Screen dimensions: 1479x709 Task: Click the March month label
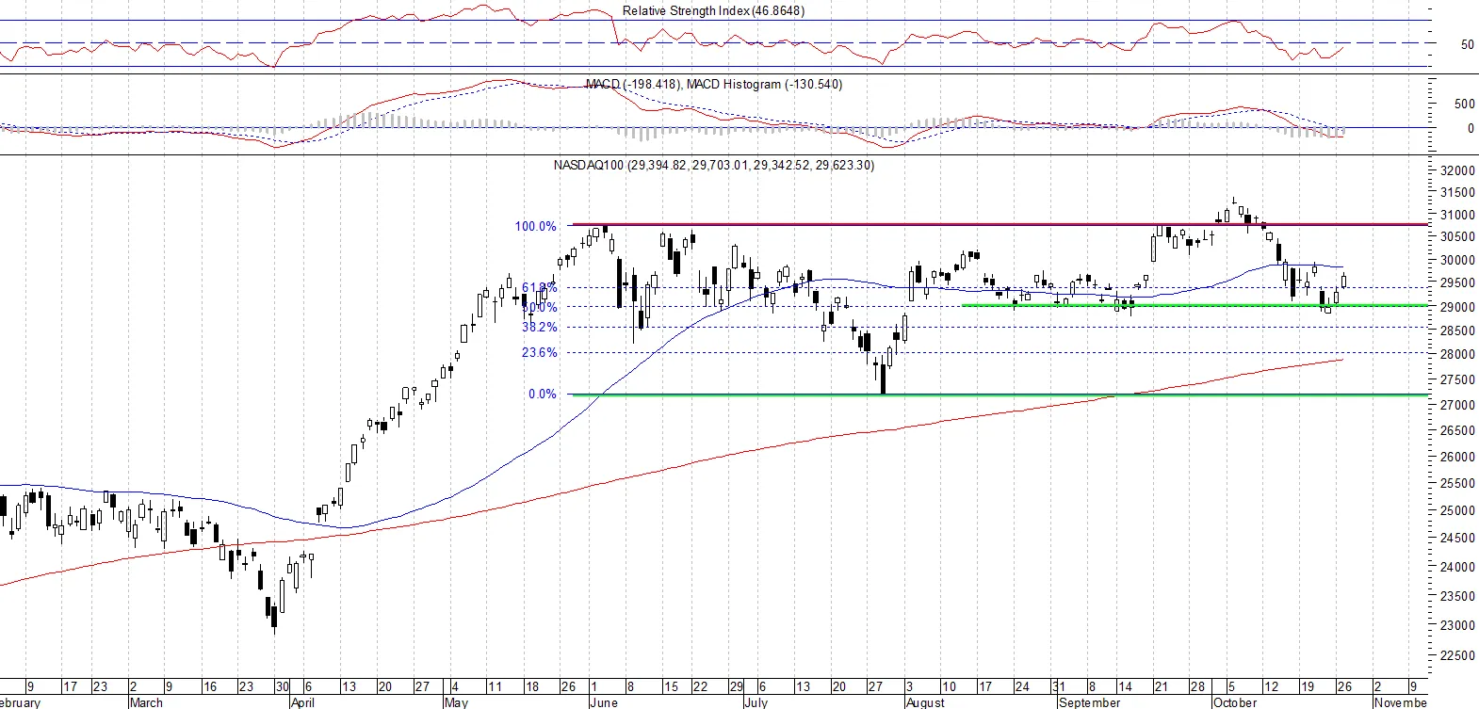coord(146,702)
